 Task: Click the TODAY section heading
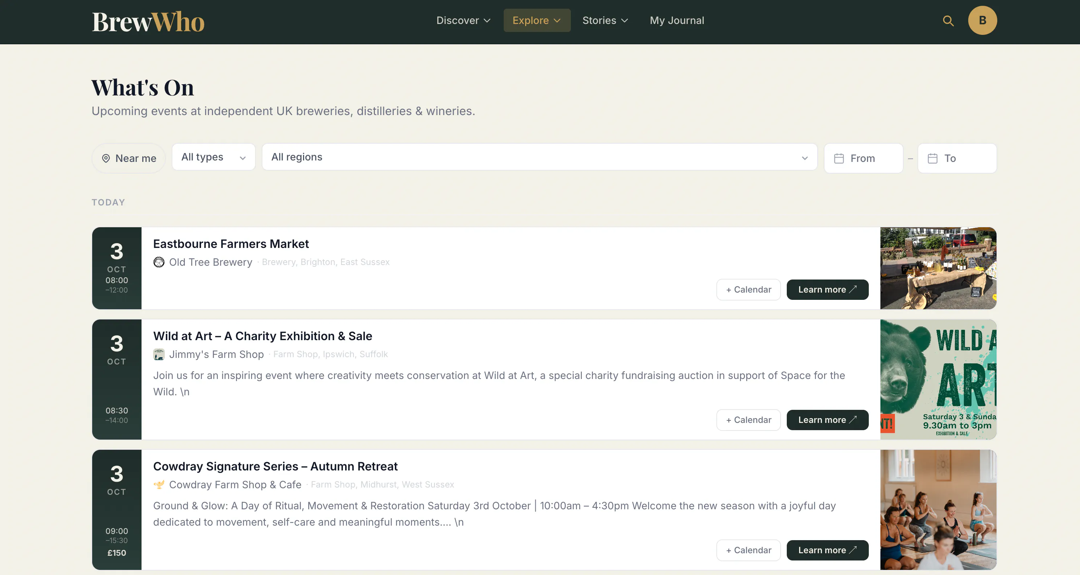(x=108, y=203)
